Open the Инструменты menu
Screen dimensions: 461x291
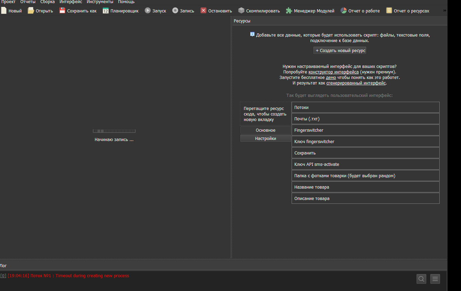(x=100, y=2)
